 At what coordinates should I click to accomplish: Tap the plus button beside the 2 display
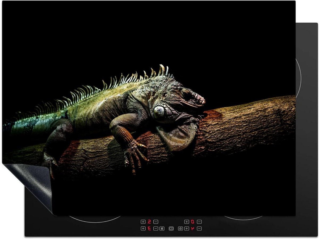pos(143,222)
